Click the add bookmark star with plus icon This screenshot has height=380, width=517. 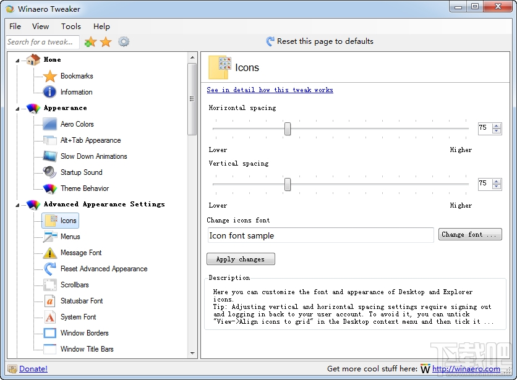[90, 42]
